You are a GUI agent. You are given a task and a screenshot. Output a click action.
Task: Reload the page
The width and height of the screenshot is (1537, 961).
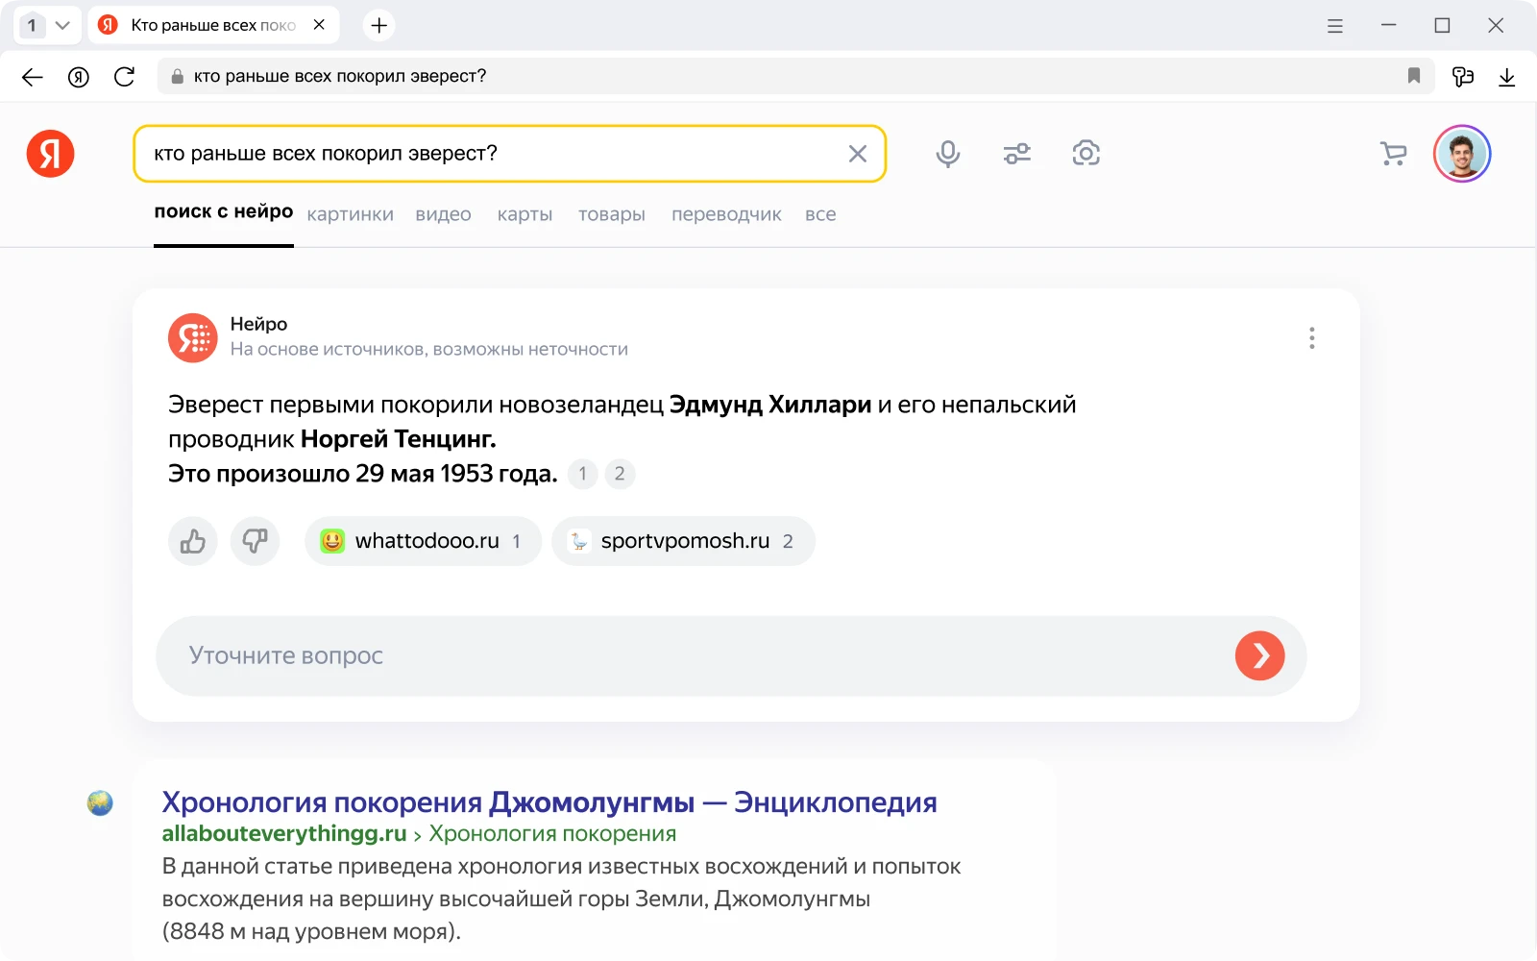coord(125,77)
